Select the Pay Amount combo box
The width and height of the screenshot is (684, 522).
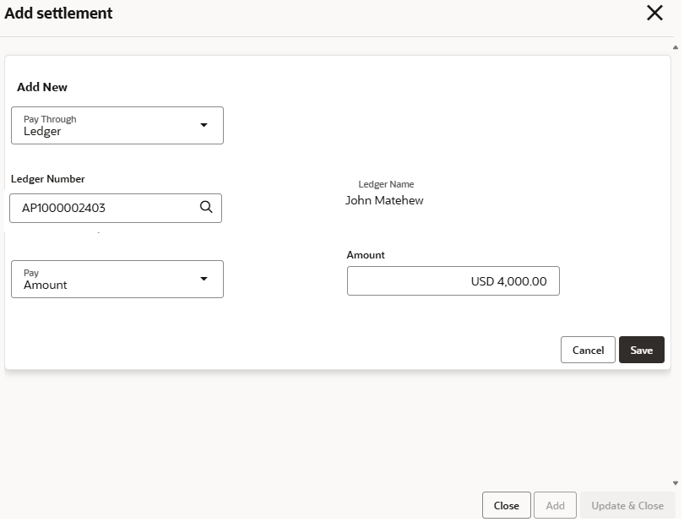117,280
